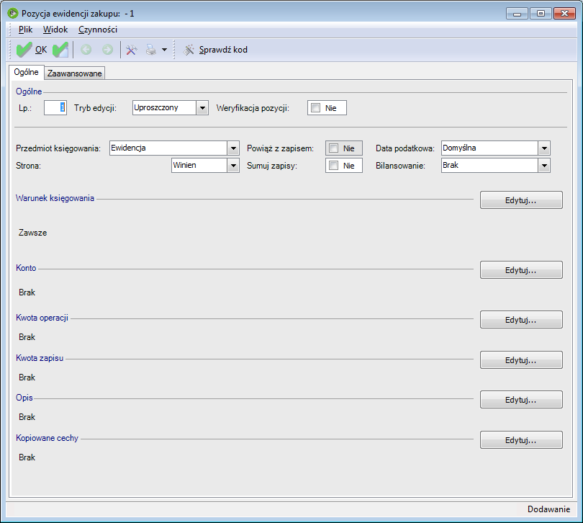Open the printer dropdown arrow
The height and width of the screenshot is (523, 583).
point(164,50)
